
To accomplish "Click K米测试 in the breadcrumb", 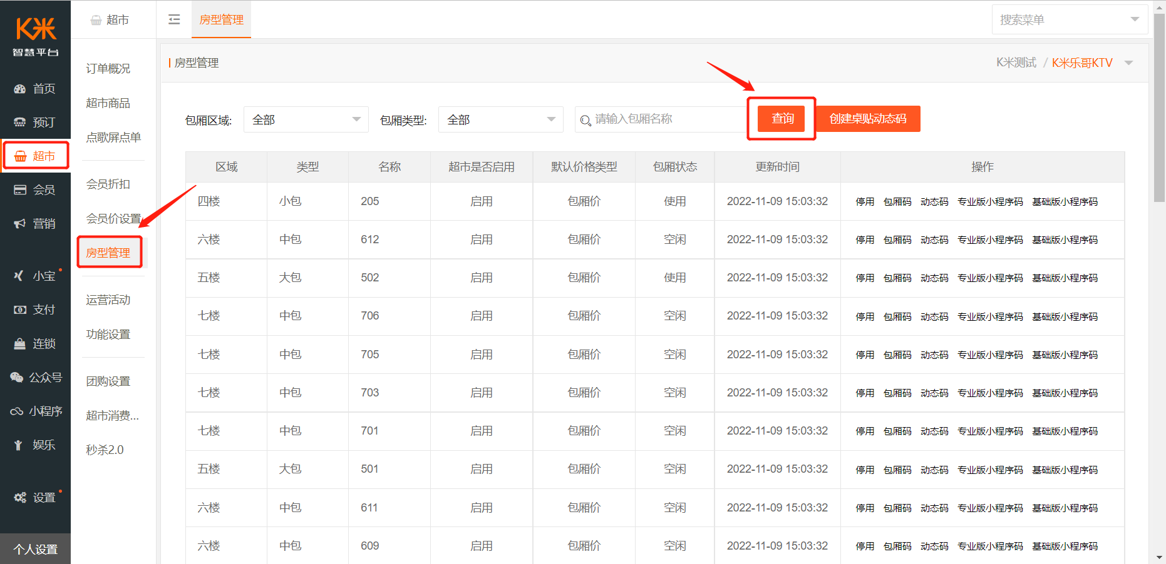I will point(1016,63).
